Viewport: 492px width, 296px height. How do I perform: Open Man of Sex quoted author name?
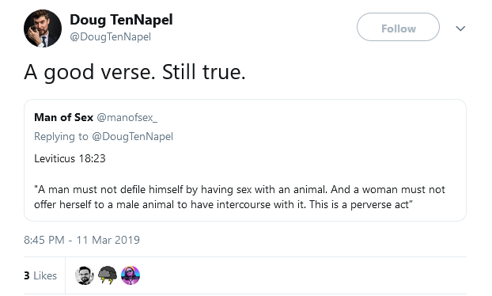coord(64,117)
